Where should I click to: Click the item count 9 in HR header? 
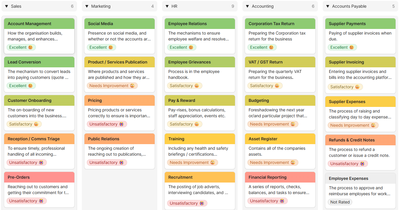click(x=233, y=6)
